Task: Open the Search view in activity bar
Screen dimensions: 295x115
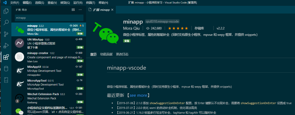Action: click(6, 23)
